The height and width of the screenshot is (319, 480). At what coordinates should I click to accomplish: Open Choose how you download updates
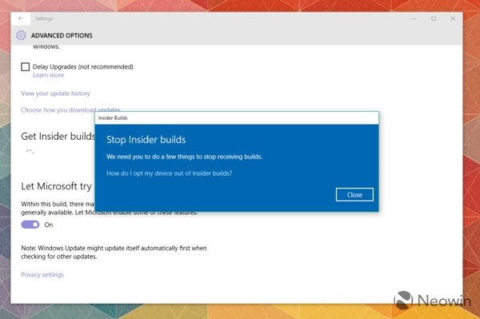tap(70, 110)
